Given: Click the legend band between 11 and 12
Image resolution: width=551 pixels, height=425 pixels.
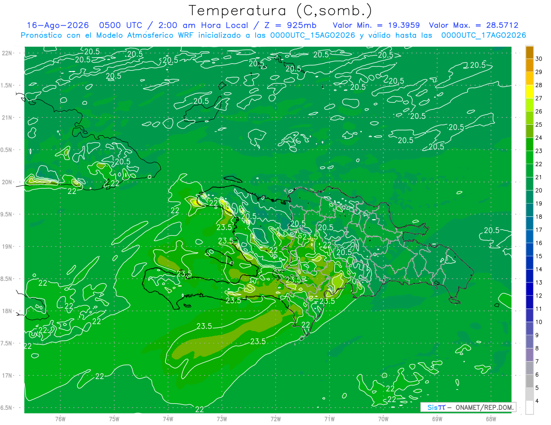Looking at the screenshot, I should tap(529, 302).
